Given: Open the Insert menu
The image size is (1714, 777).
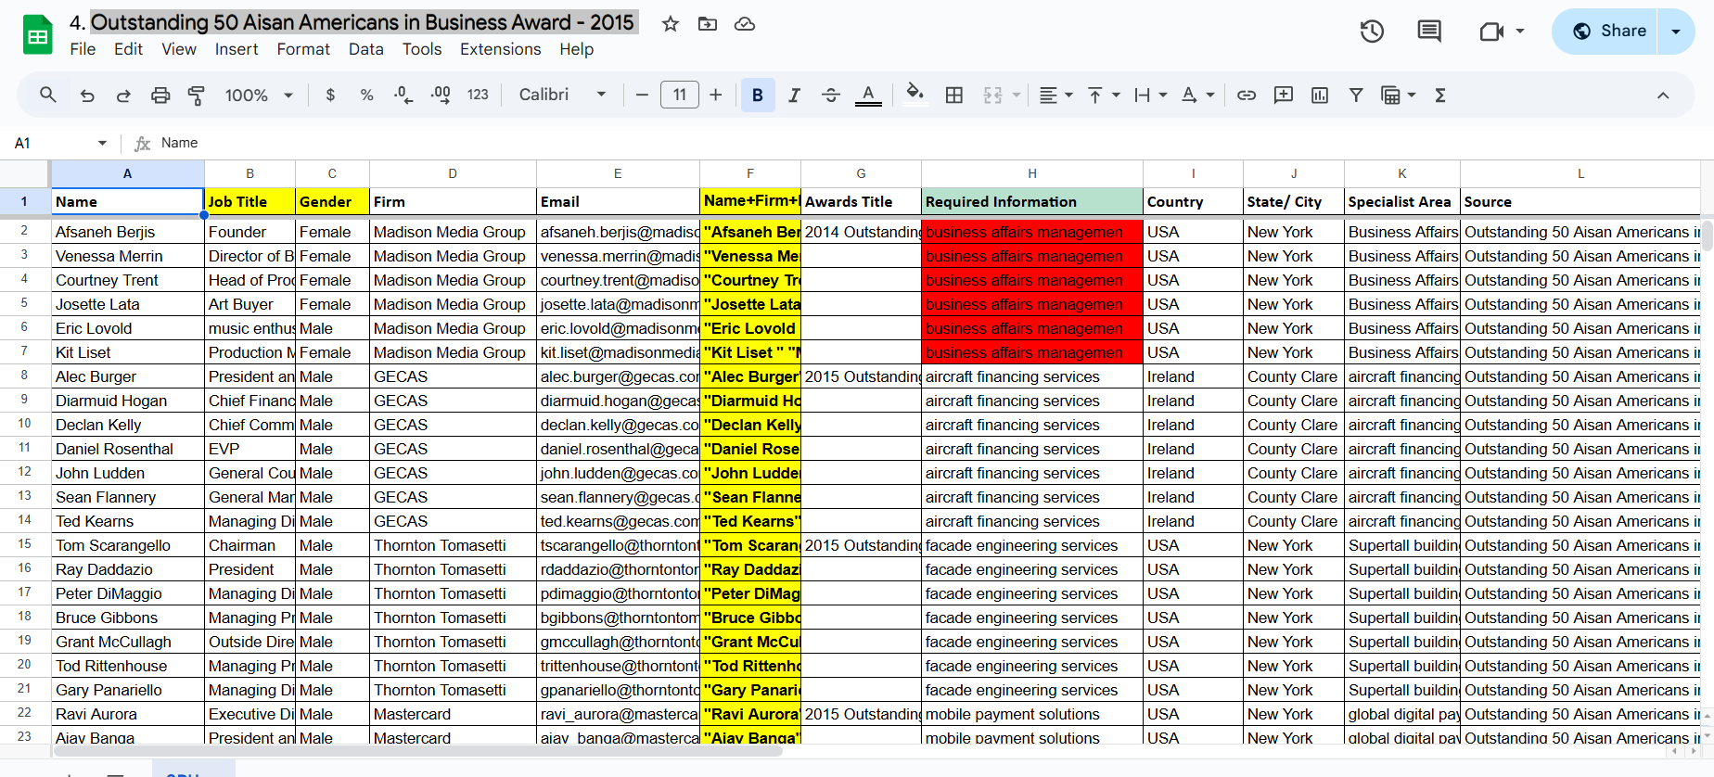Looking at the screenshot, I should [x=237, y=49].
